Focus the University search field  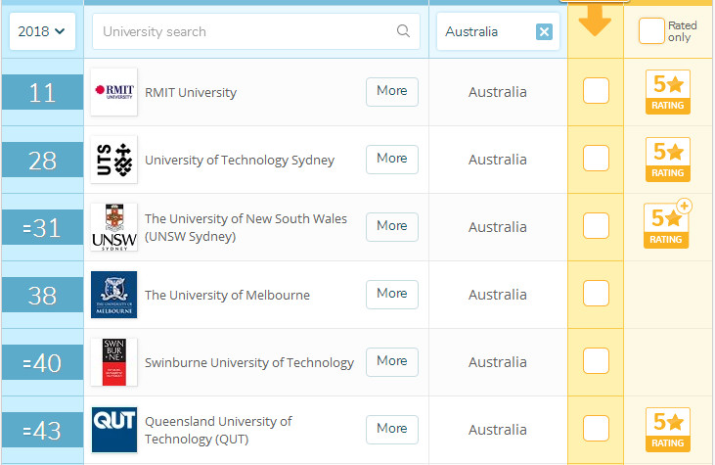(x=245, y=31)
